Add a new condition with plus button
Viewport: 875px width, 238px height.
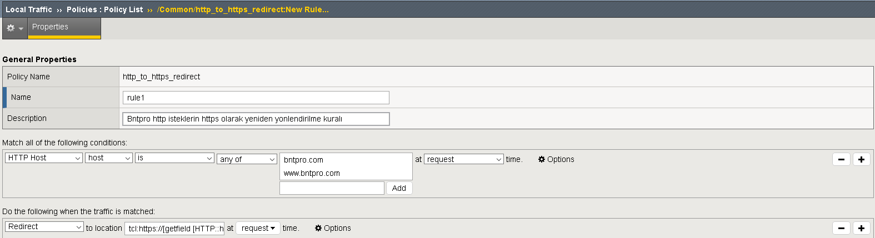861,160
